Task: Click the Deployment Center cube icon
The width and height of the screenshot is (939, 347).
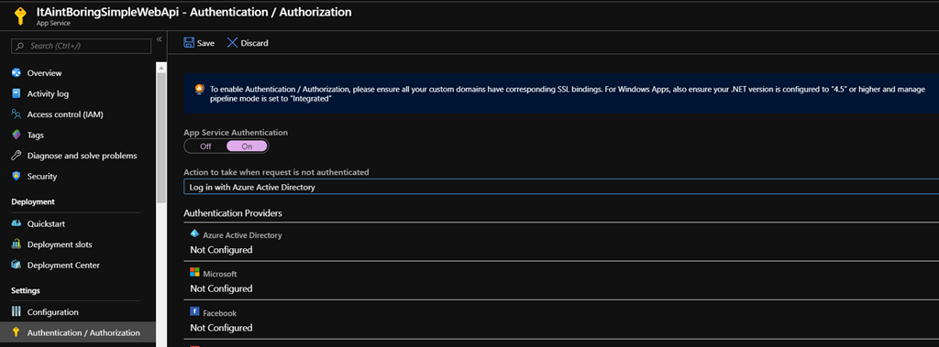Action: (x=17, y=265)
